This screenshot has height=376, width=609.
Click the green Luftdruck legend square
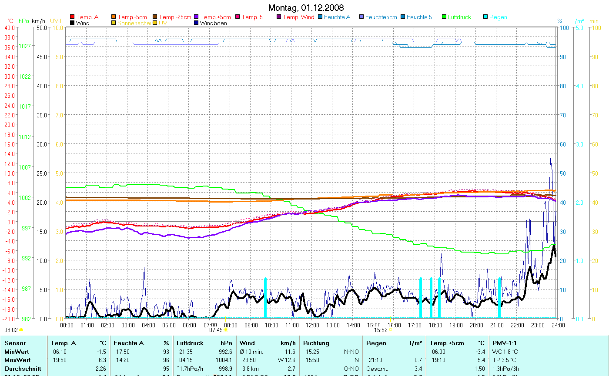click(445, 17)
